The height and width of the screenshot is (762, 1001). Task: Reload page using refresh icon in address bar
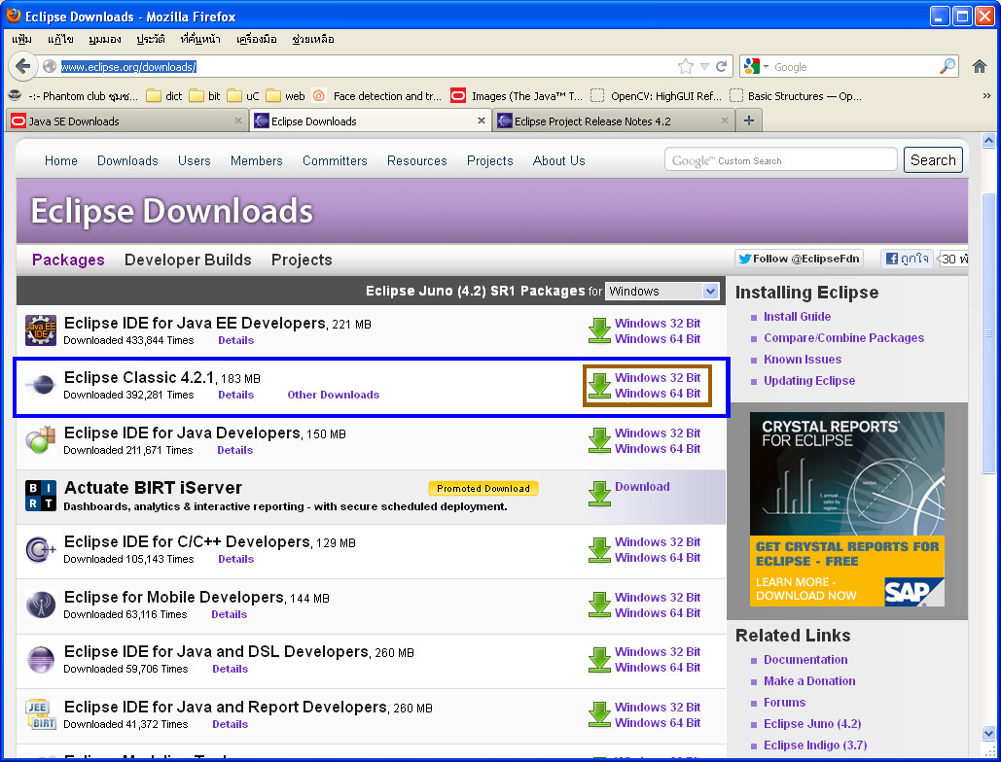pyautogui.click(x=722, y=66)
